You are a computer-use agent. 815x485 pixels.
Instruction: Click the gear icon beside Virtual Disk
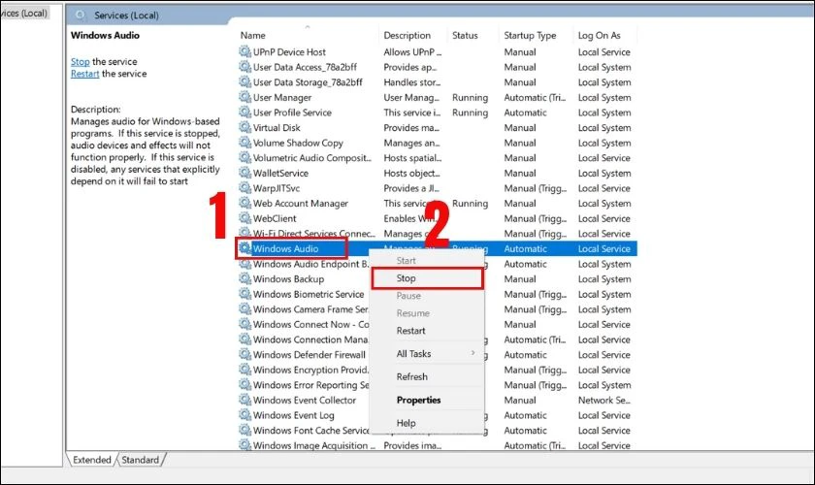coord(244,127)
